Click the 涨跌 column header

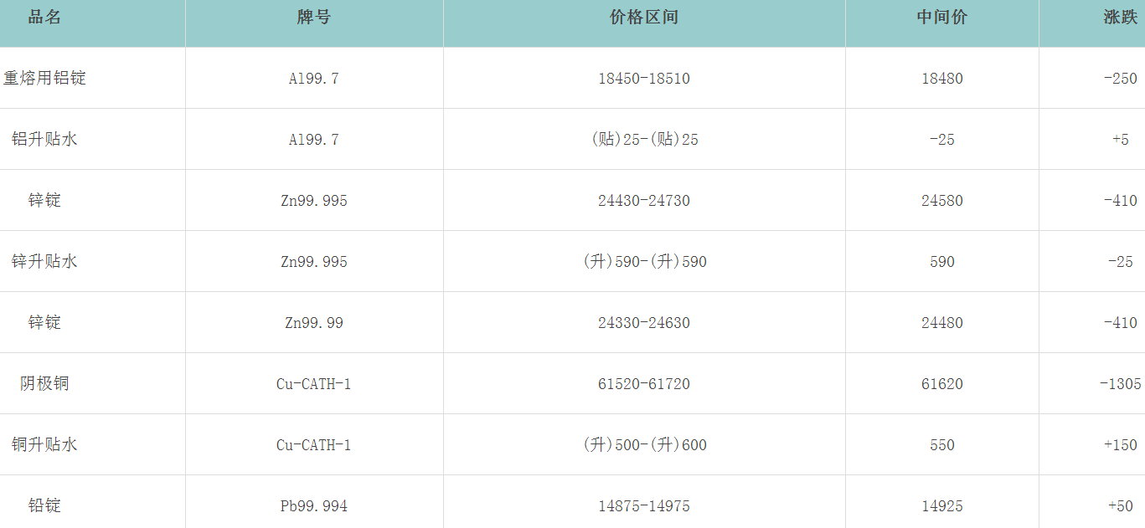pos(1120,18)
